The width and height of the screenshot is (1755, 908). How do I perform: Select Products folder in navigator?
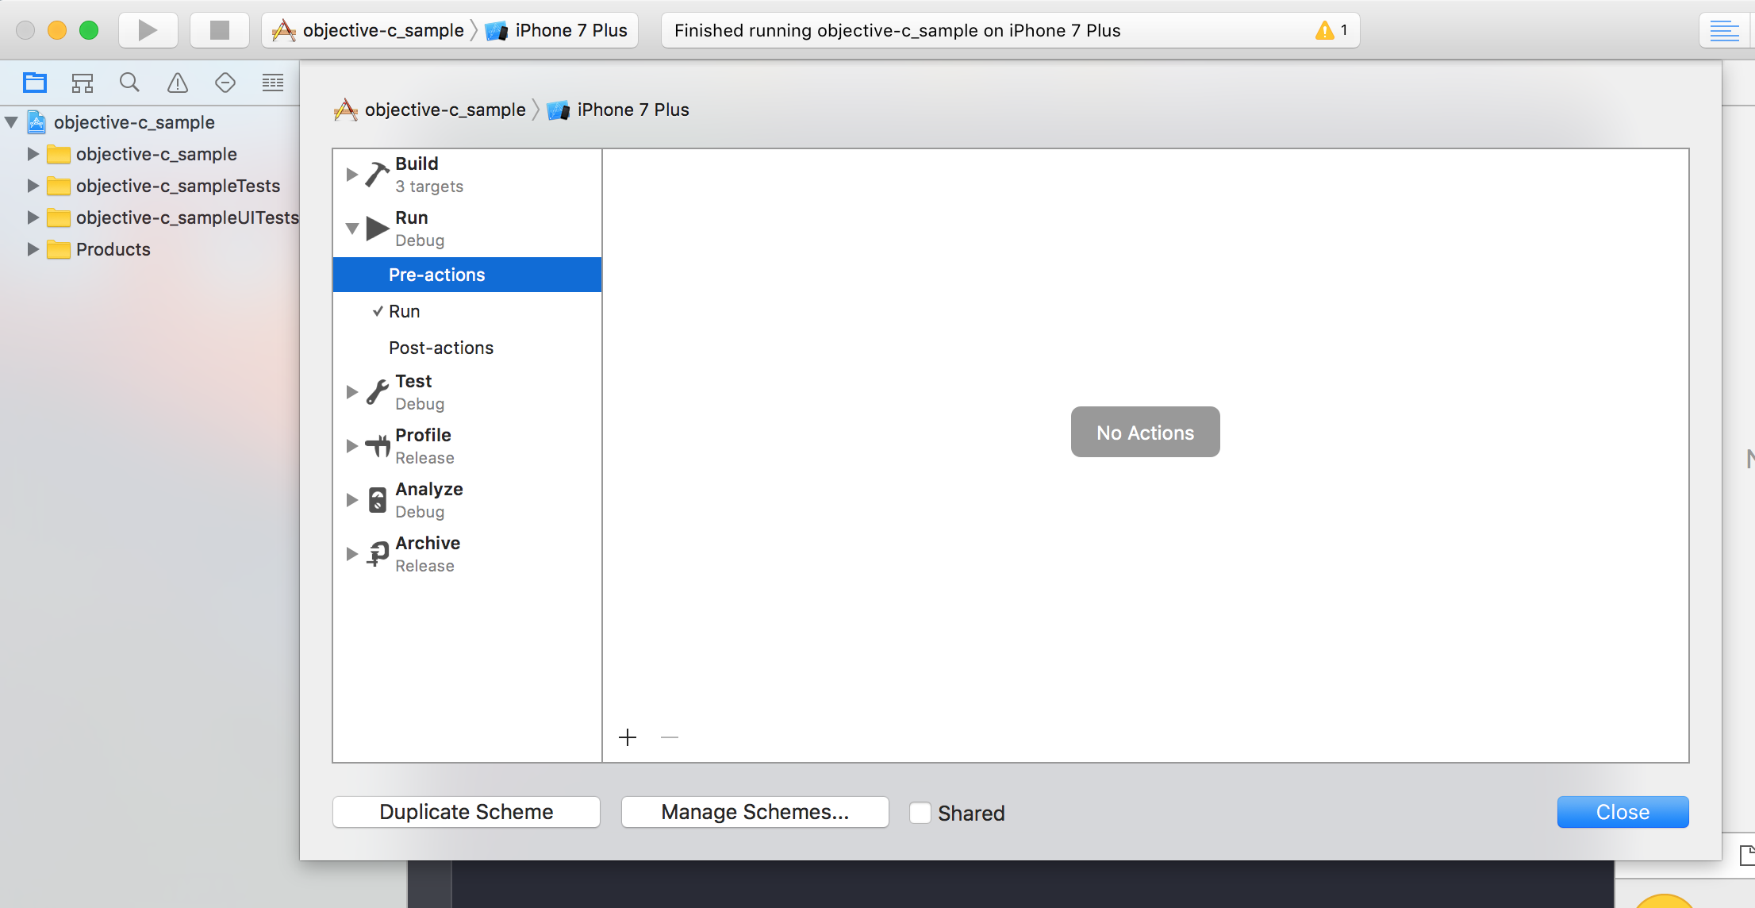point(113,249)
